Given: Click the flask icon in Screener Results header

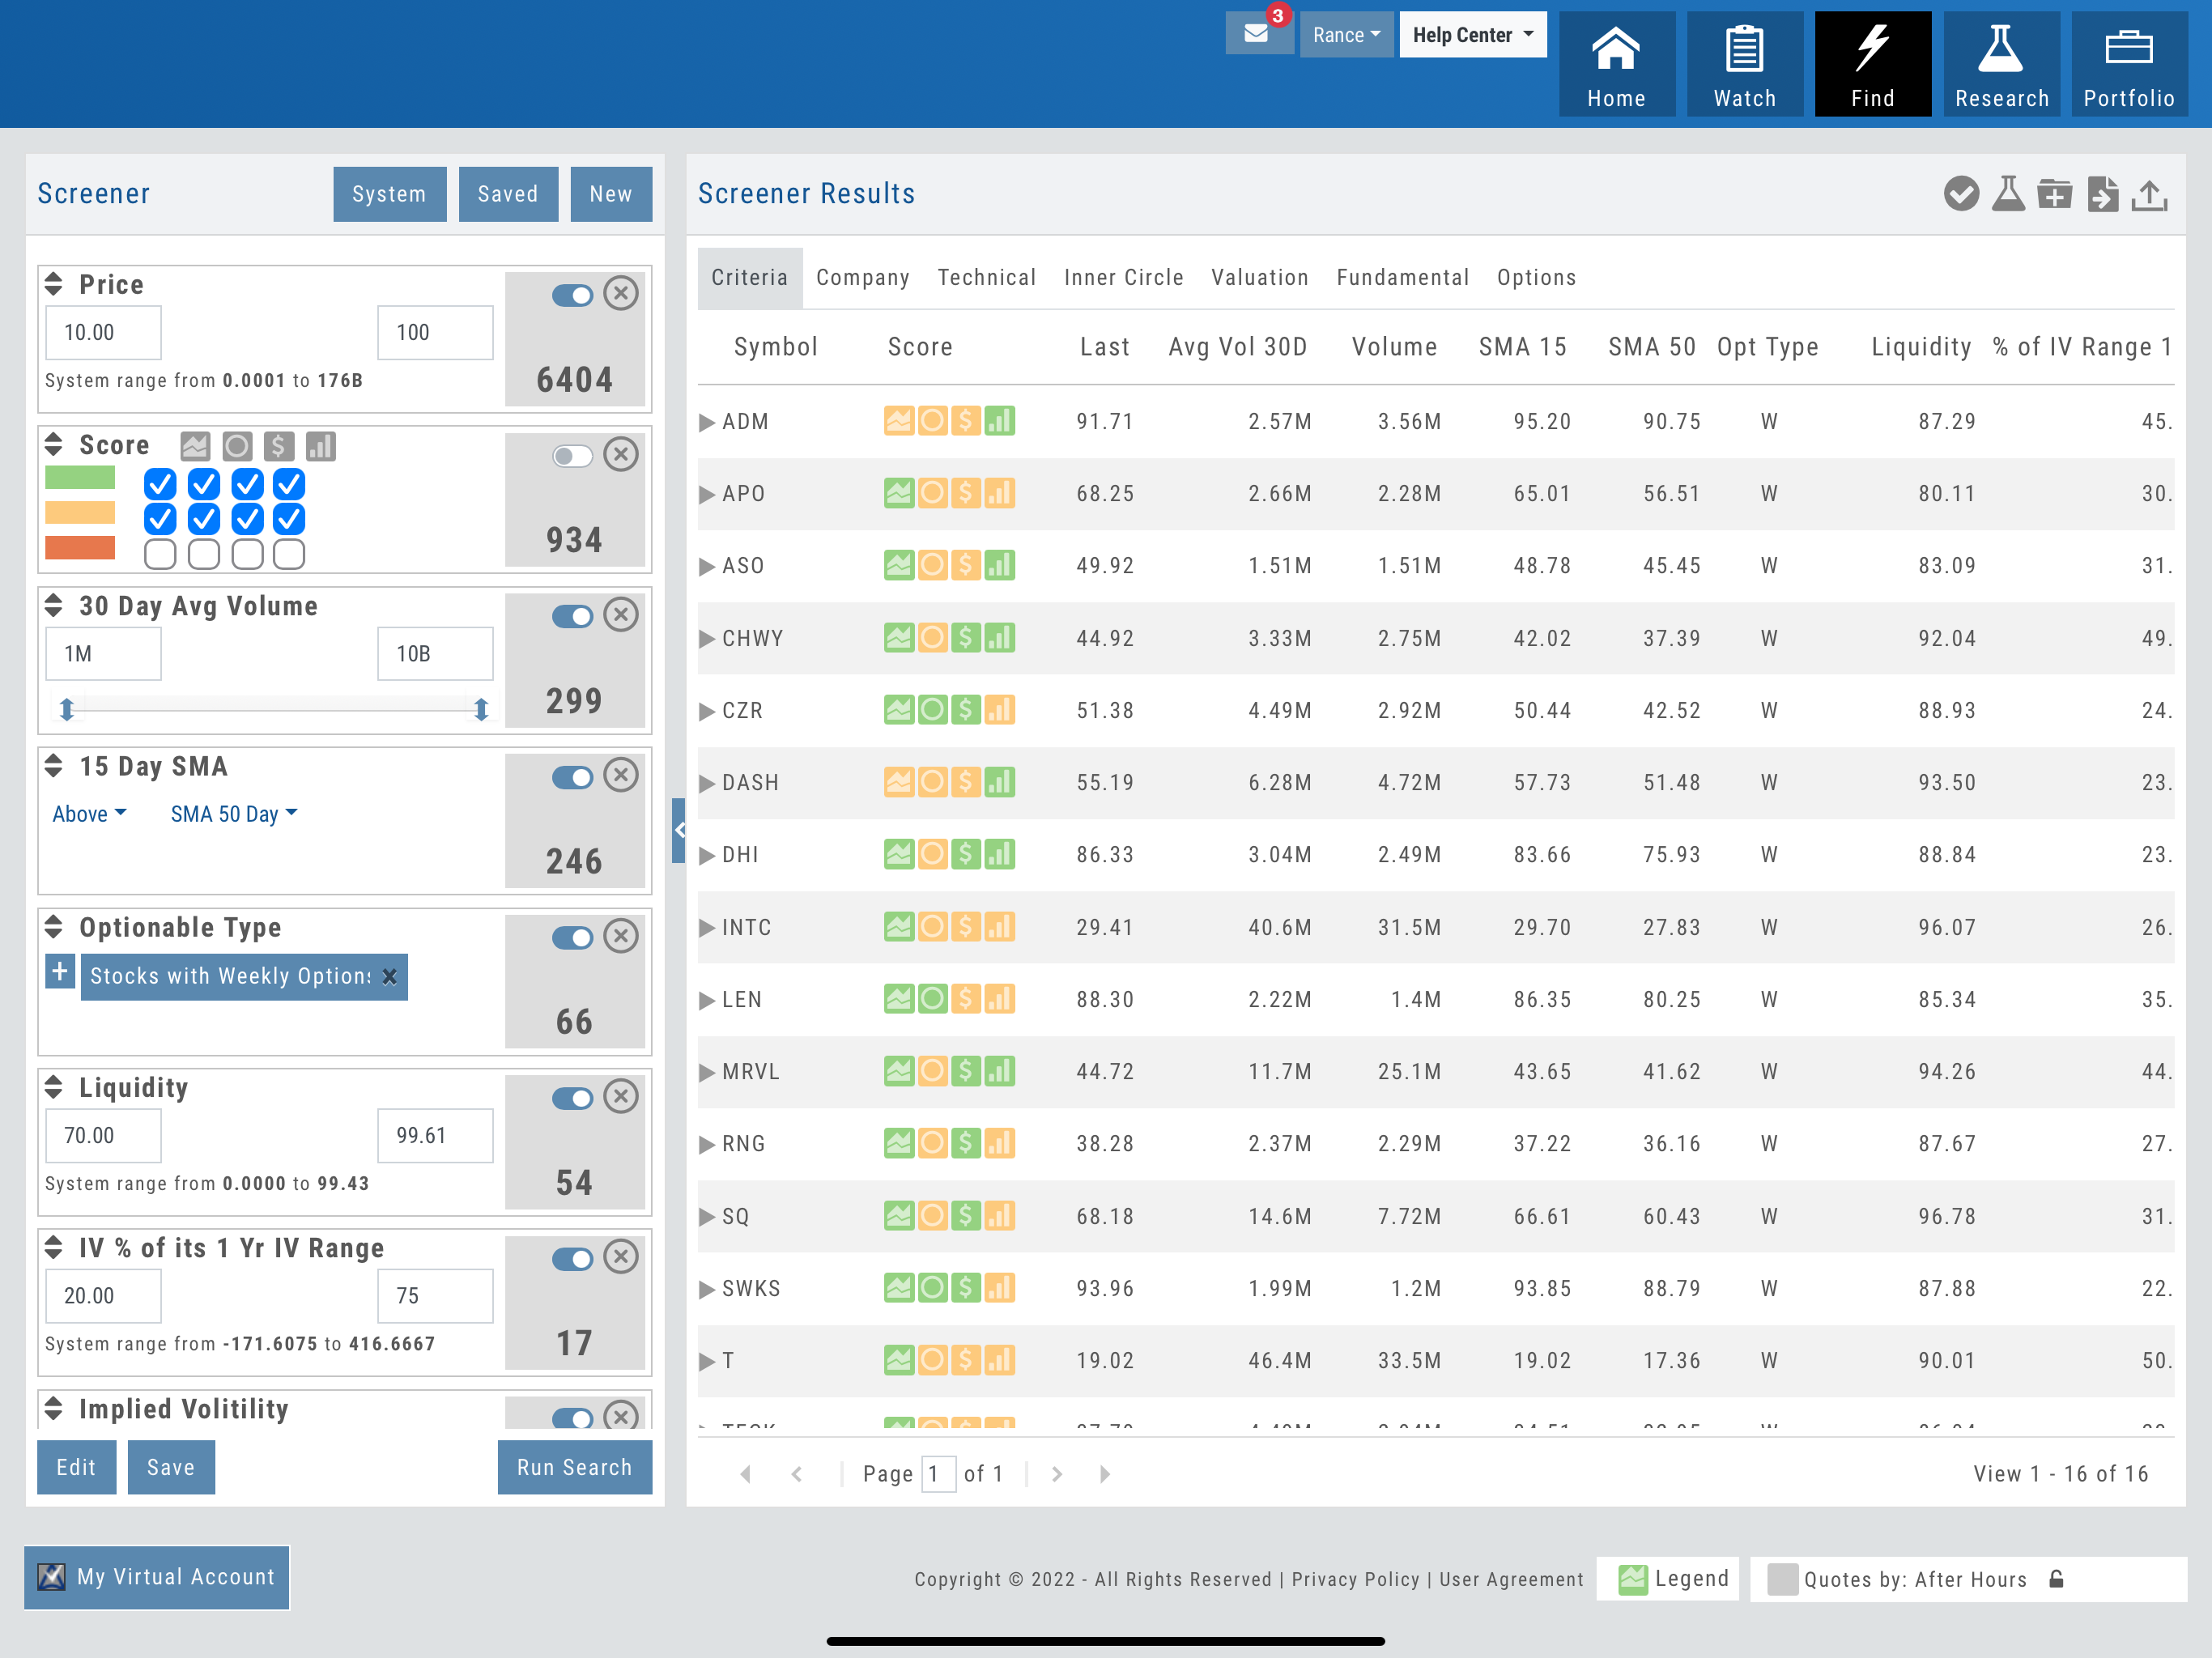Looking at the screenshot, I should (x=2008, y=194).
